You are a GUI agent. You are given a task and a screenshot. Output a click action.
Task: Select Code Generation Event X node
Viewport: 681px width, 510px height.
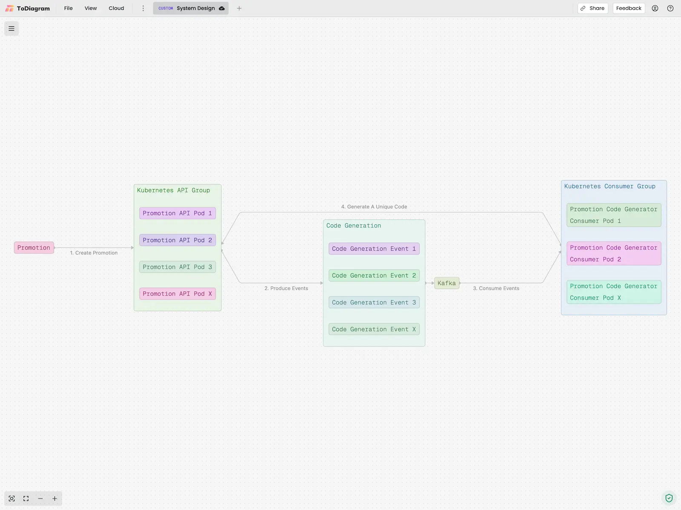[374, 329]
